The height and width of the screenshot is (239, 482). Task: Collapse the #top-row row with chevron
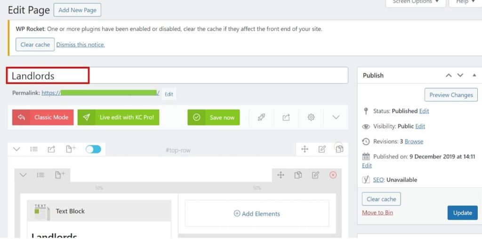coord(16,149)
